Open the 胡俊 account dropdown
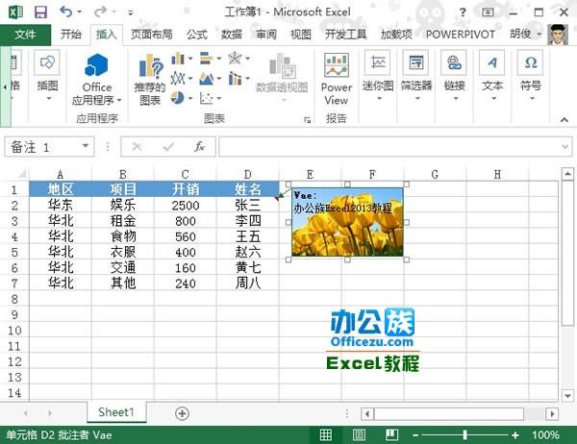This screenshot has width=577, height=444. pos(525,35)
